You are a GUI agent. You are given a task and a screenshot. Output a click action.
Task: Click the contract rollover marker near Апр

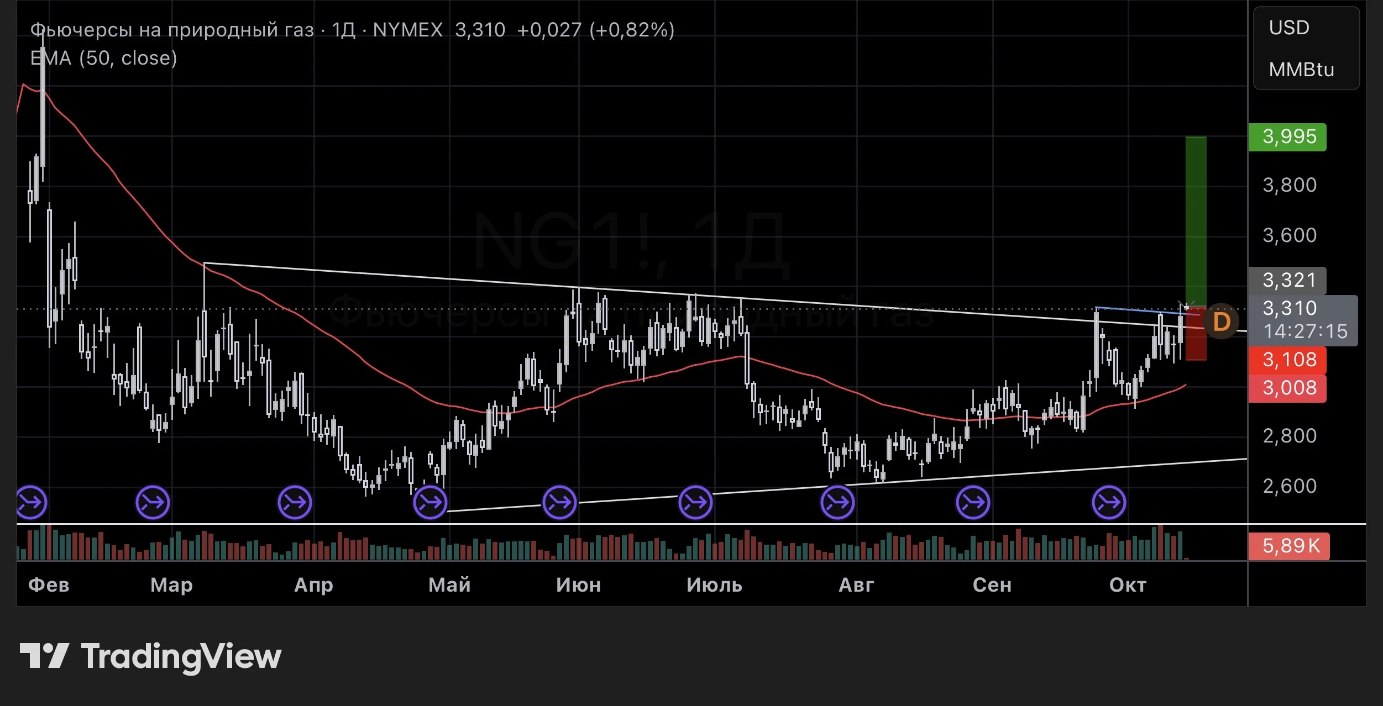(x=295, y=503)
